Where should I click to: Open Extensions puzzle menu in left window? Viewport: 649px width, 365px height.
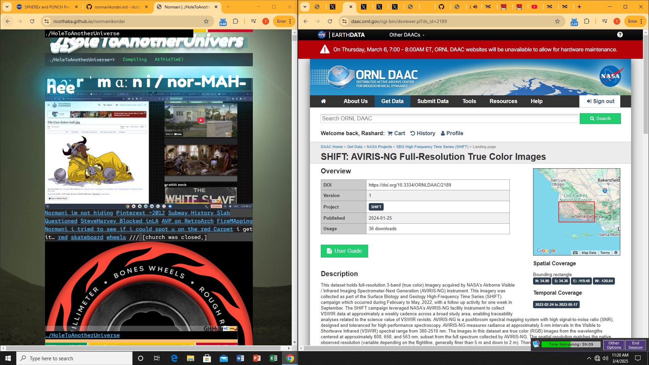[x=236, y=21]
